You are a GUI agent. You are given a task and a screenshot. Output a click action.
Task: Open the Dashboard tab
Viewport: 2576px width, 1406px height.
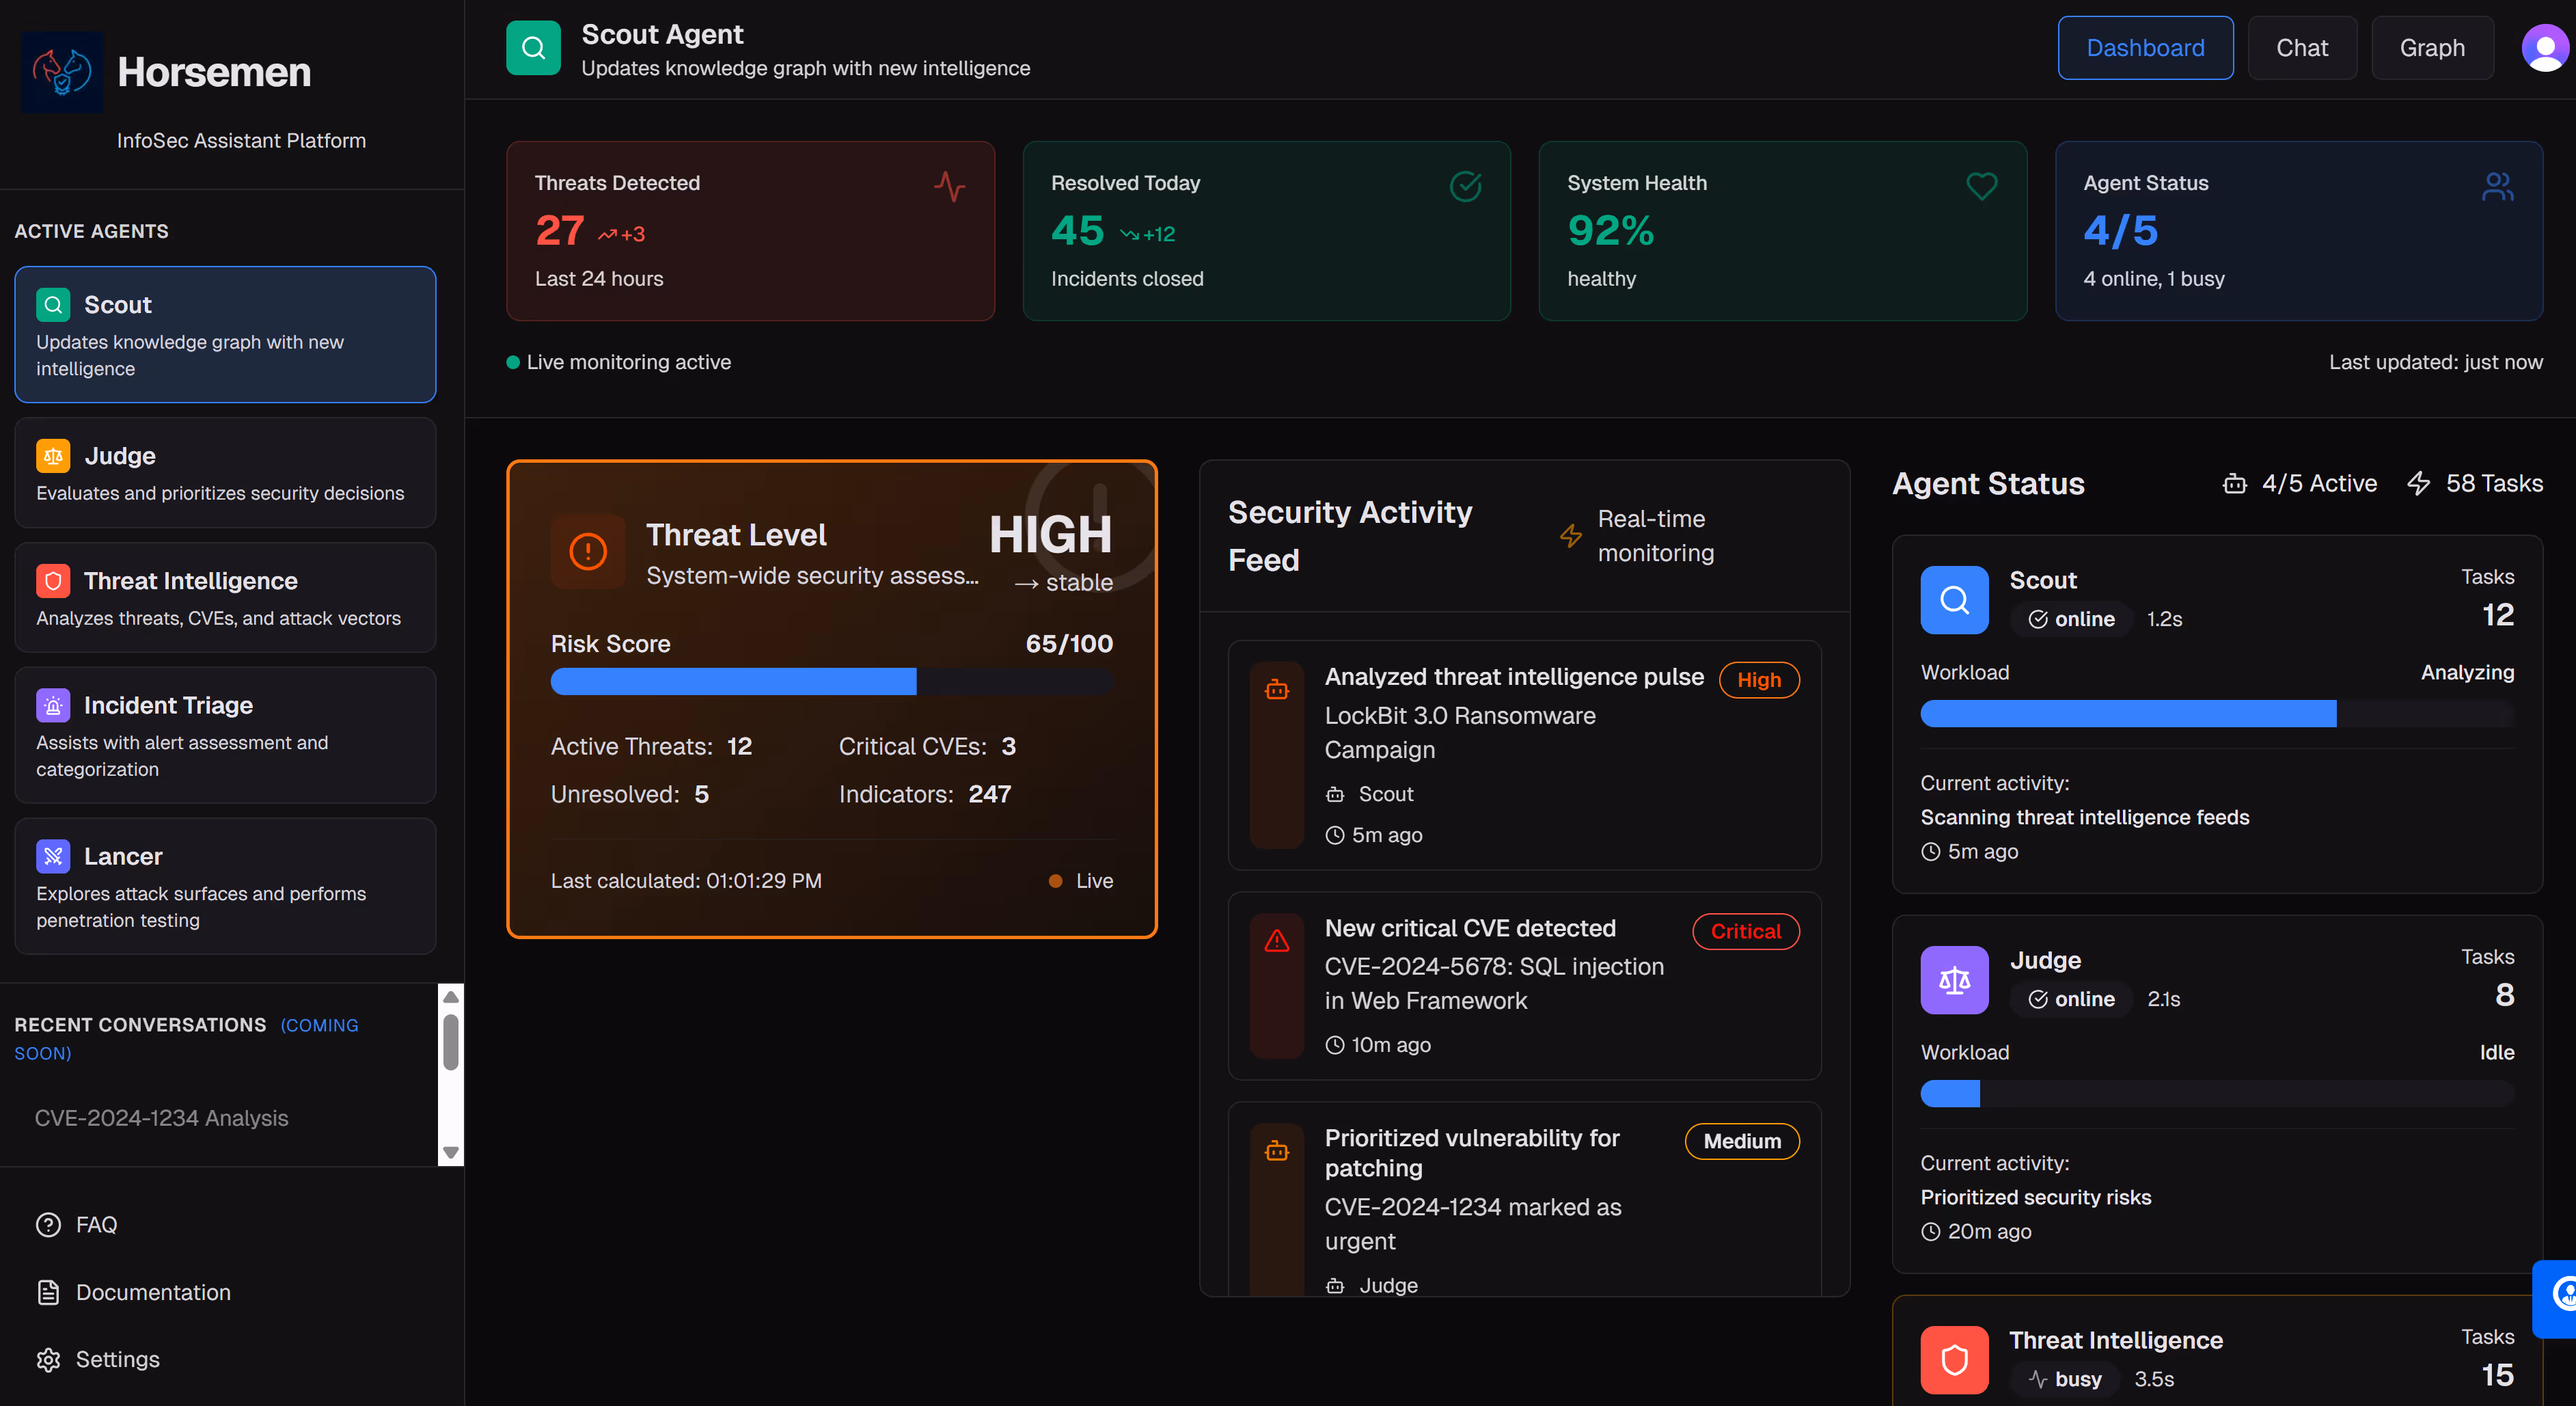2144,48
